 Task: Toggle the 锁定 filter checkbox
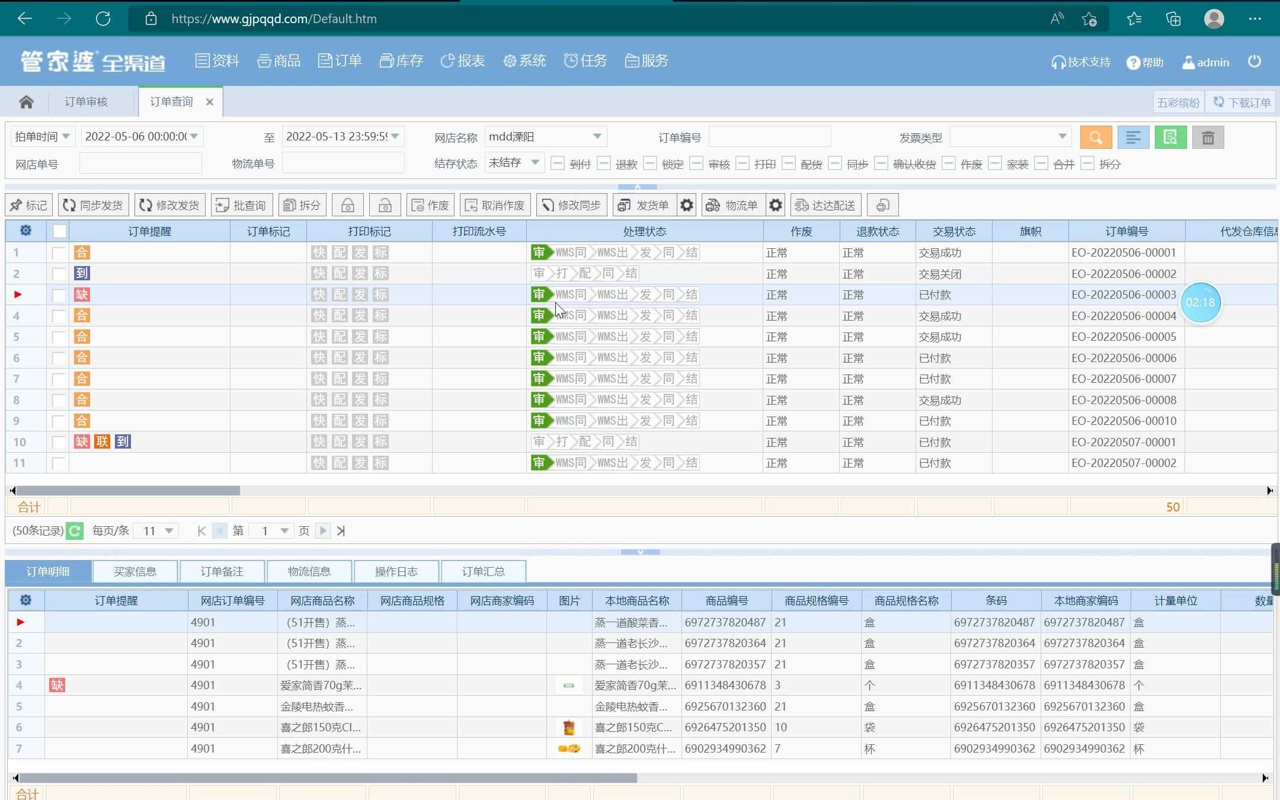650,163
